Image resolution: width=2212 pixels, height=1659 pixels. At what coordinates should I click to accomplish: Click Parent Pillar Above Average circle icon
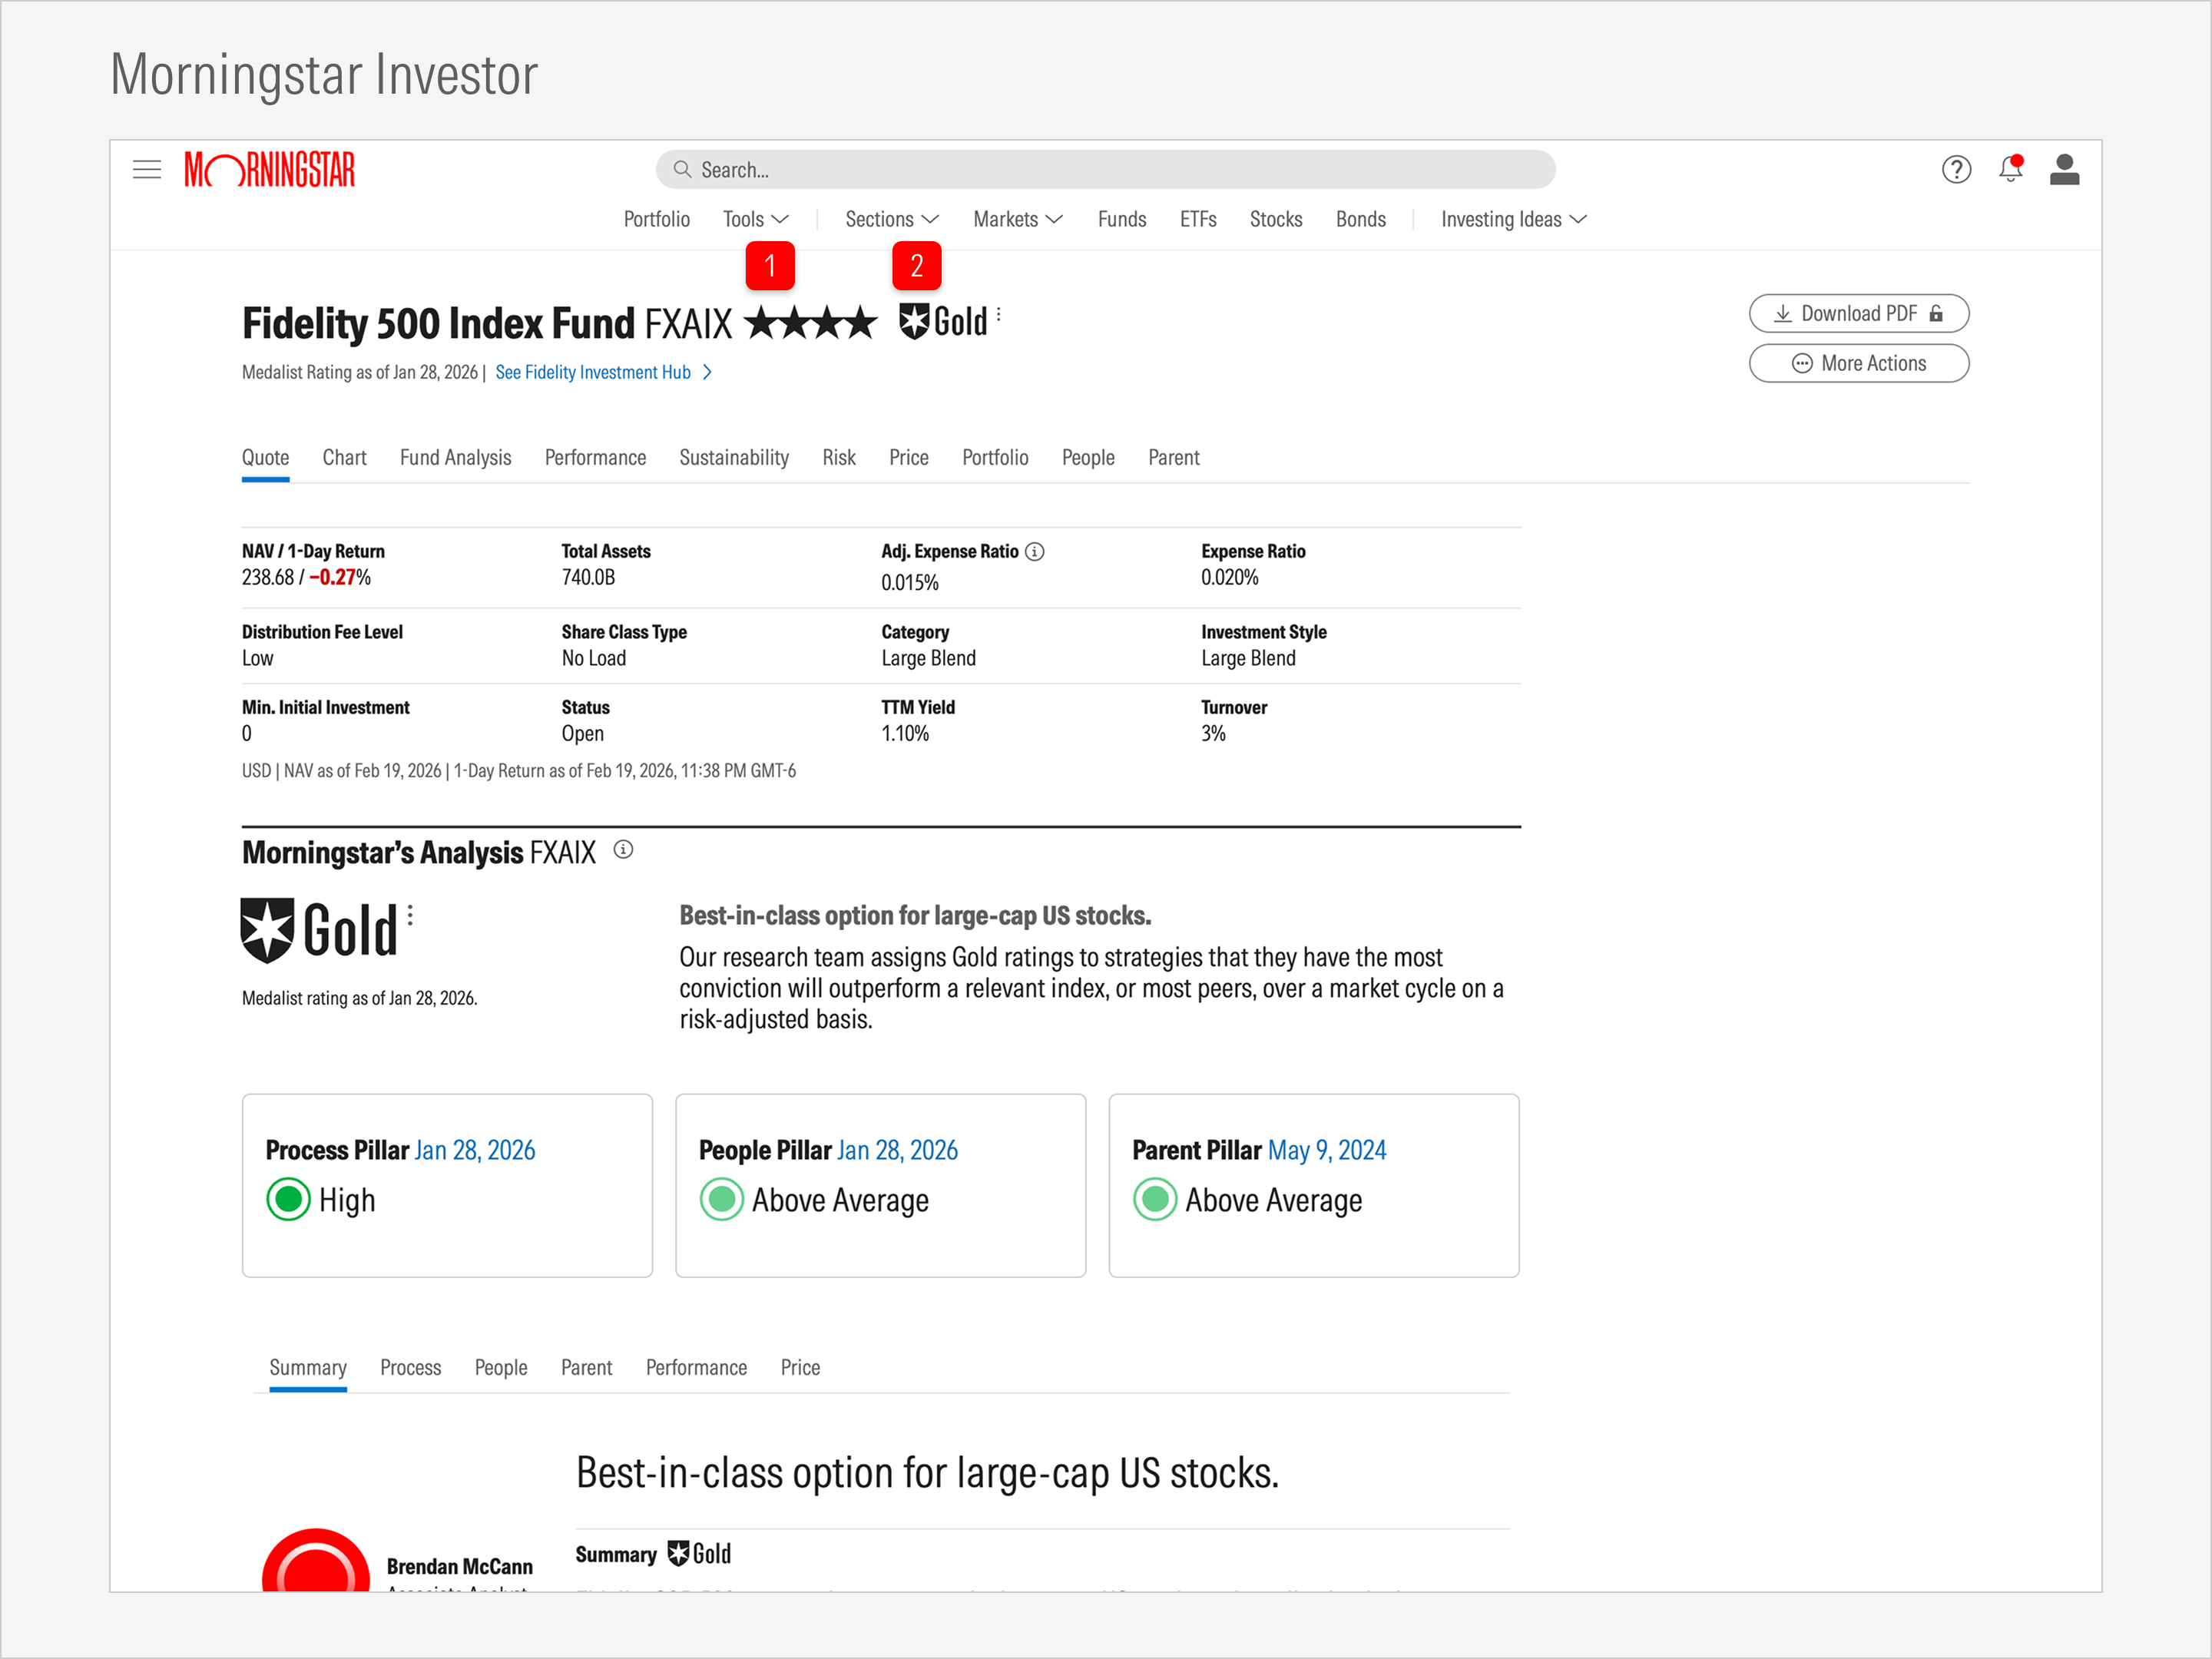coord(1155,1199)
